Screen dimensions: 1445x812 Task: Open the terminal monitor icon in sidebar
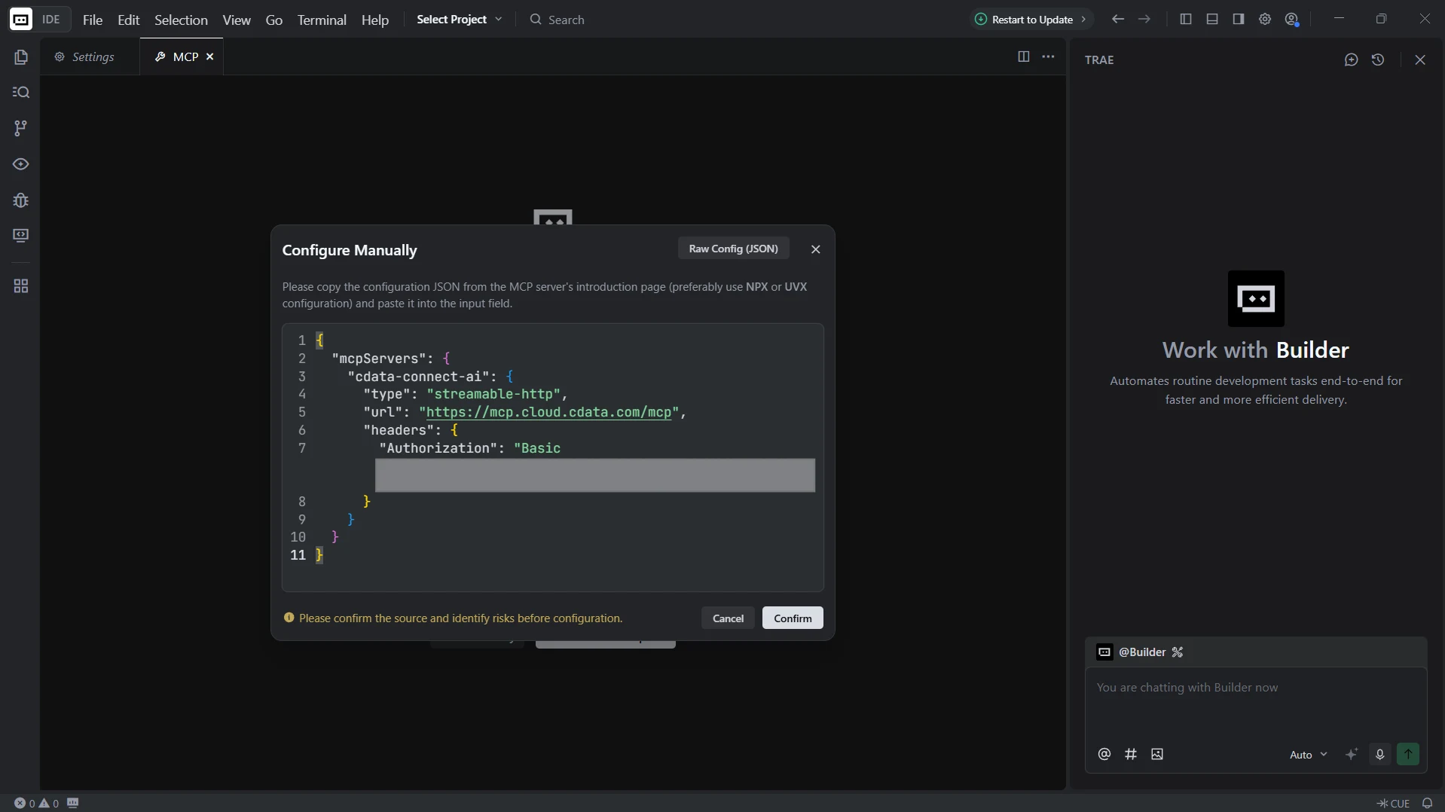coord(21,236)
